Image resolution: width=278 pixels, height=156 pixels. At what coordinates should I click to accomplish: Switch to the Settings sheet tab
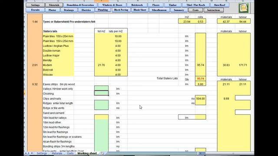click(42, 153)
